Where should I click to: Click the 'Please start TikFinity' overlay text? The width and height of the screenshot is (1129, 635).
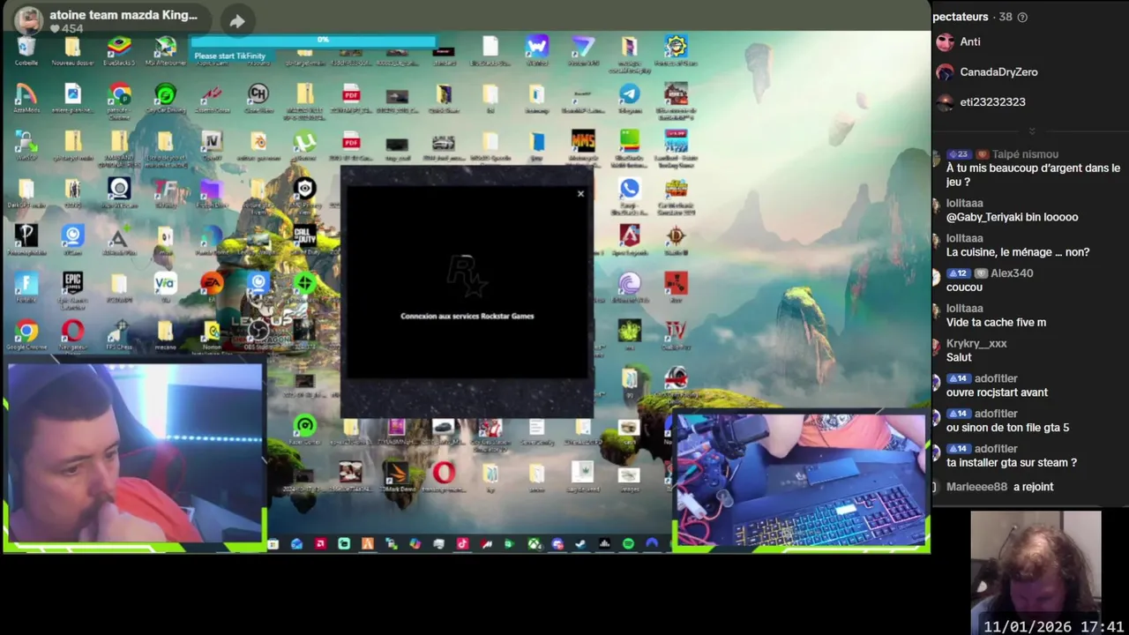coord(229,56)
